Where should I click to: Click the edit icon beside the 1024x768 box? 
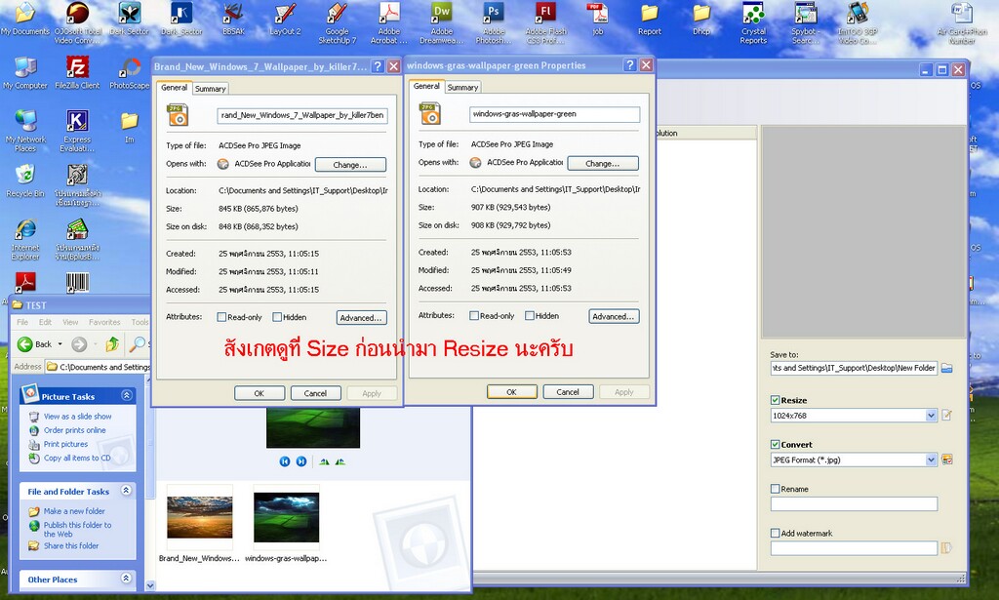pyautogui.click(x=946, y=416)
